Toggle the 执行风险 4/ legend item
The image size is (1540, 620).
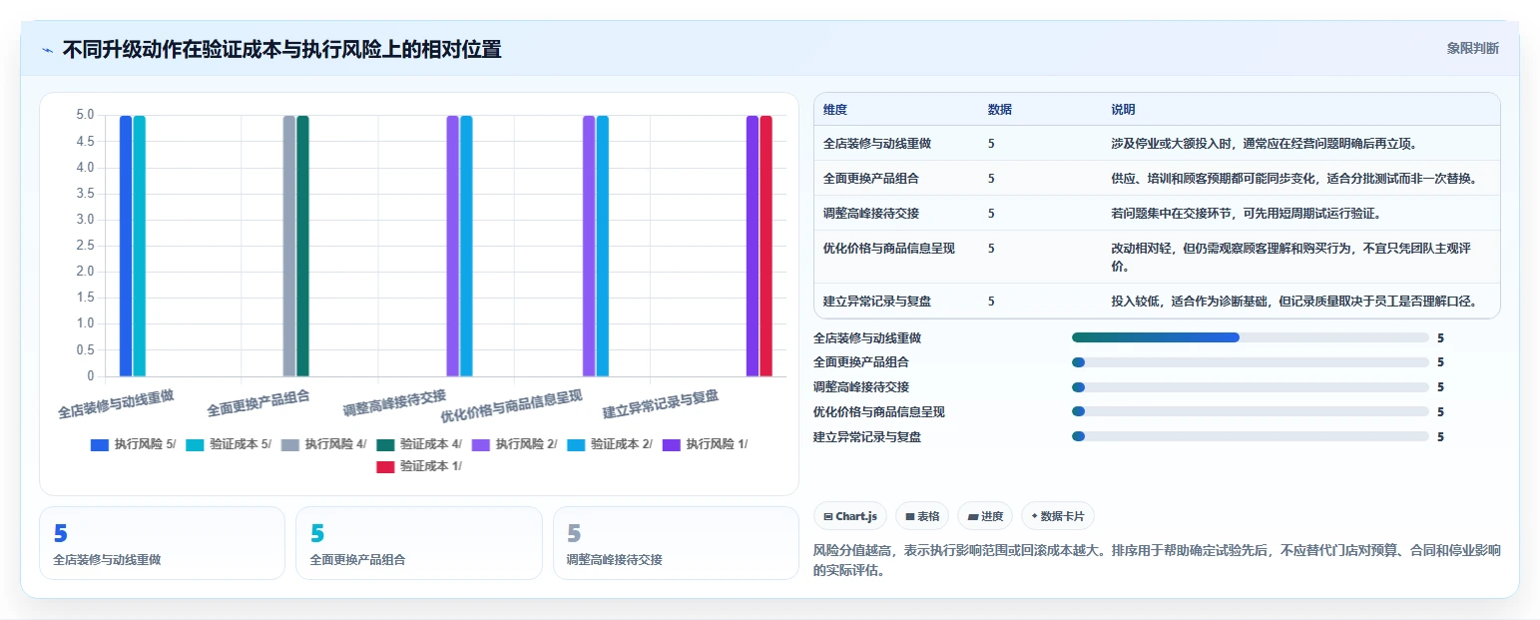coord(323,444)
